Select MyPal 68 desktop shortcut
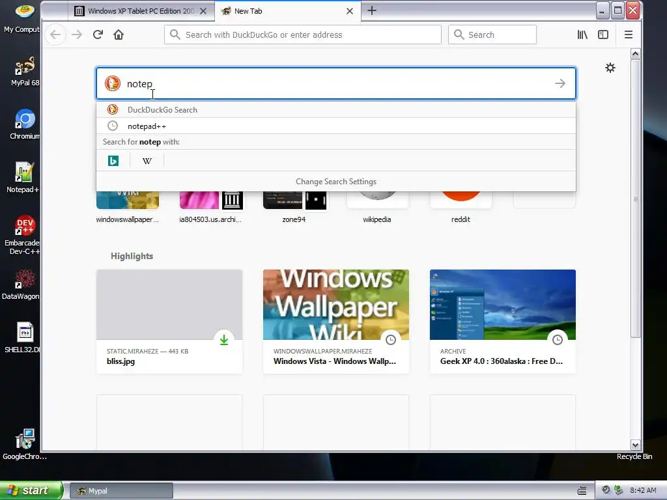 [25, 72]
